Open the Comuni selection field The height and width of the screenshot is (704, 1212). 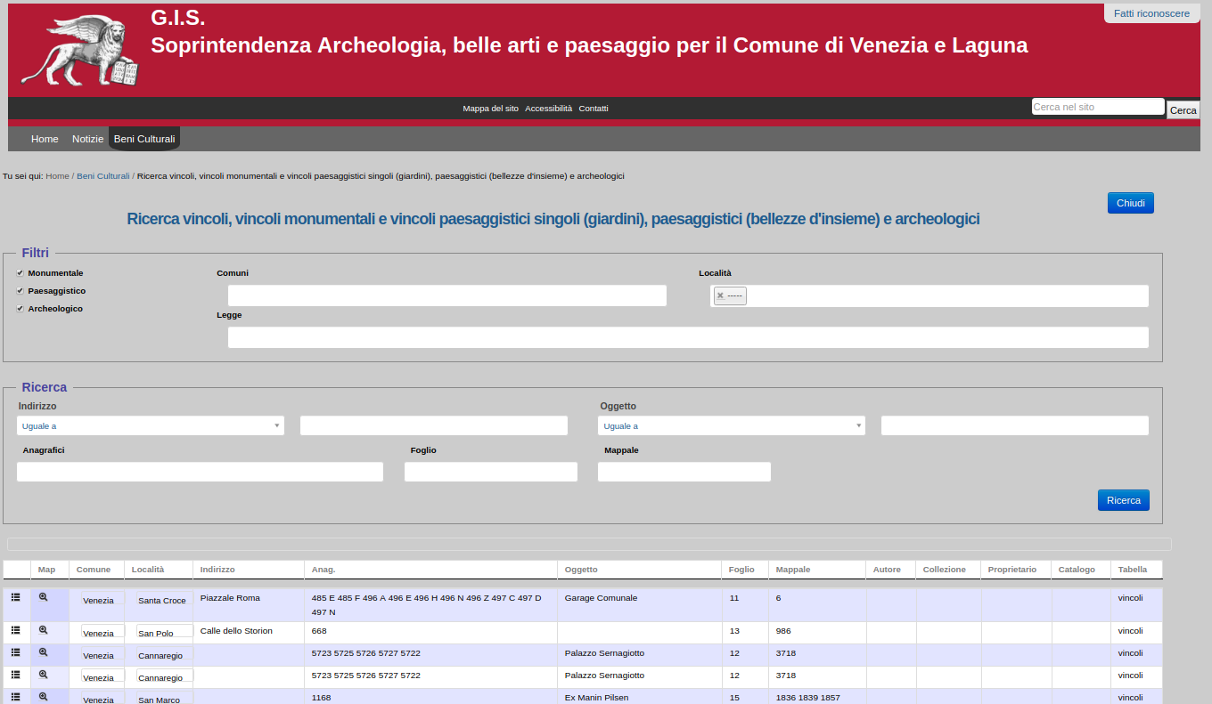tap(446, 295)
